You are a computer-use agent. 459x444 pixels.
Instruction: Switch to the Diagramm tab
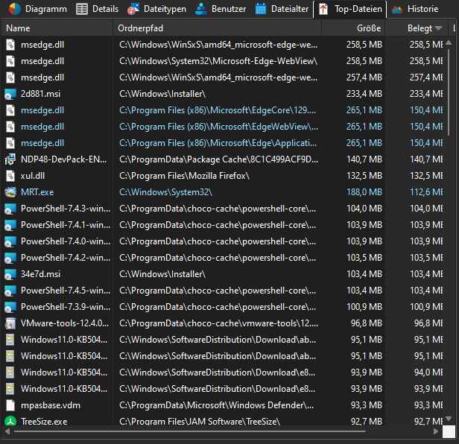(37, 9)
